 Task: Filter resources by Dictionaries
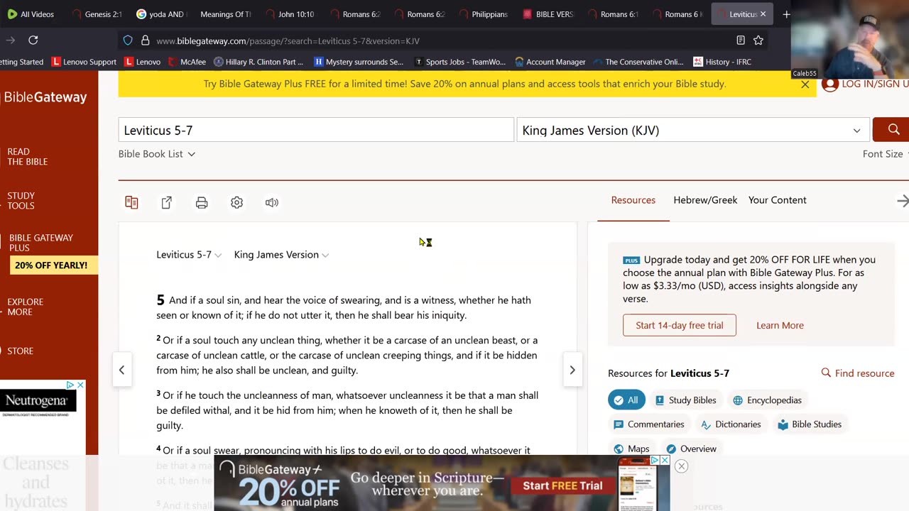pyautogui.click(x=731, y=424)
